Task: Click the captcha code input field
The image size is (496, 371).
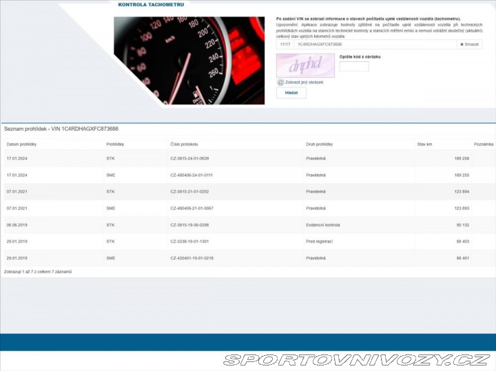Action: 354,67
